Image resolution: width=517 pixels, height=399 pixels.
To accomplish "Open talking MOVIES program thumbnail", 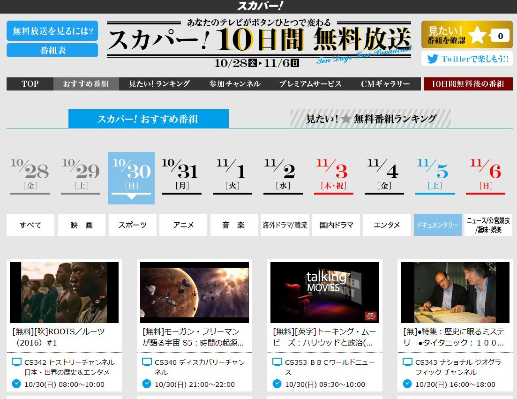I will (x=325, y=293).
